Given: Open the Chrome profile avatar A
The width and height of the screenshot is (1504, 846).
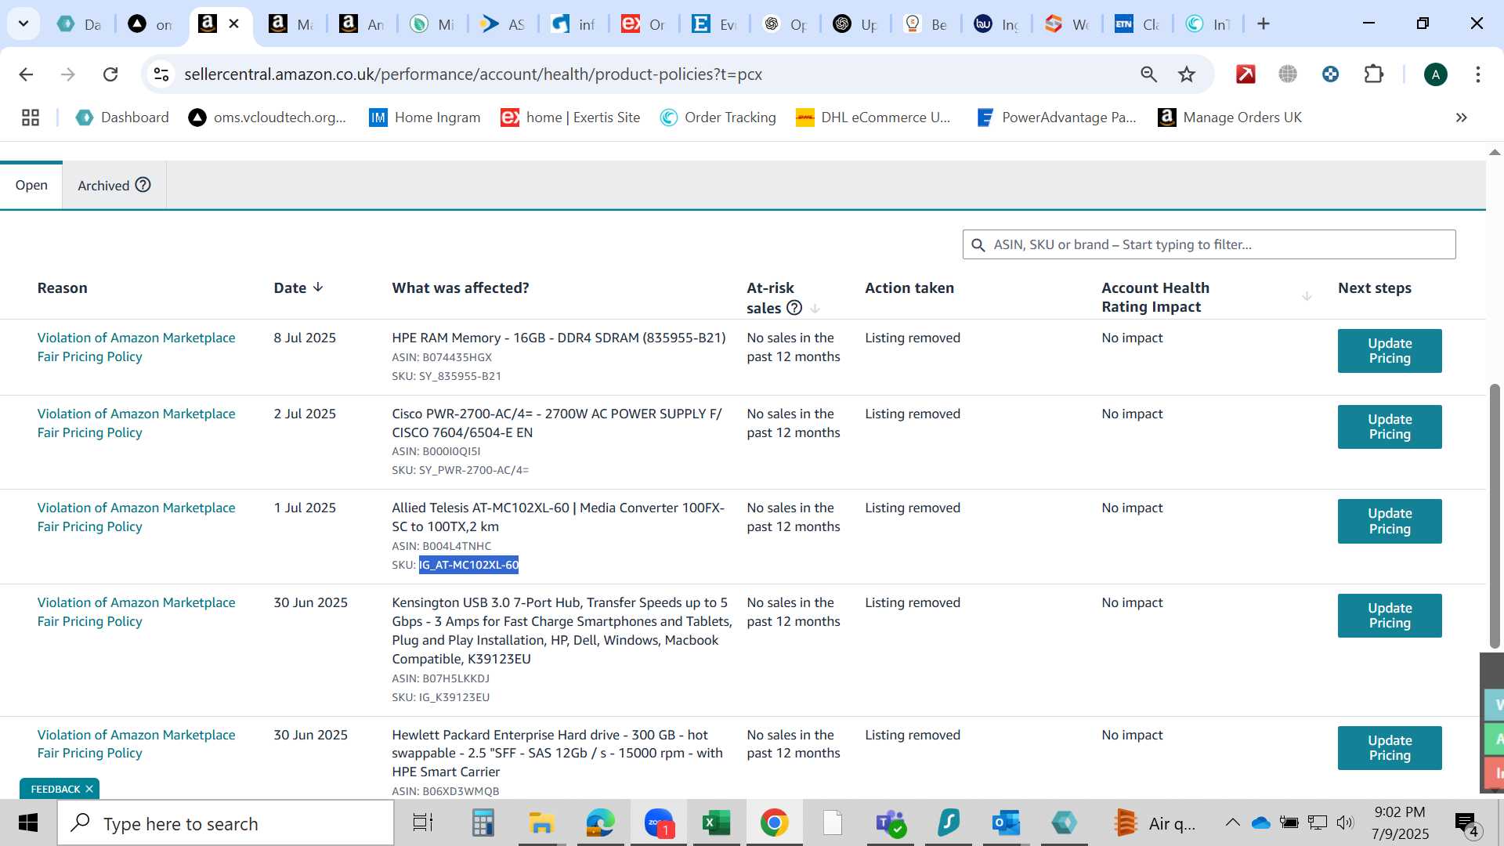Looking at the screenshot, I should tap(1435, 74).
